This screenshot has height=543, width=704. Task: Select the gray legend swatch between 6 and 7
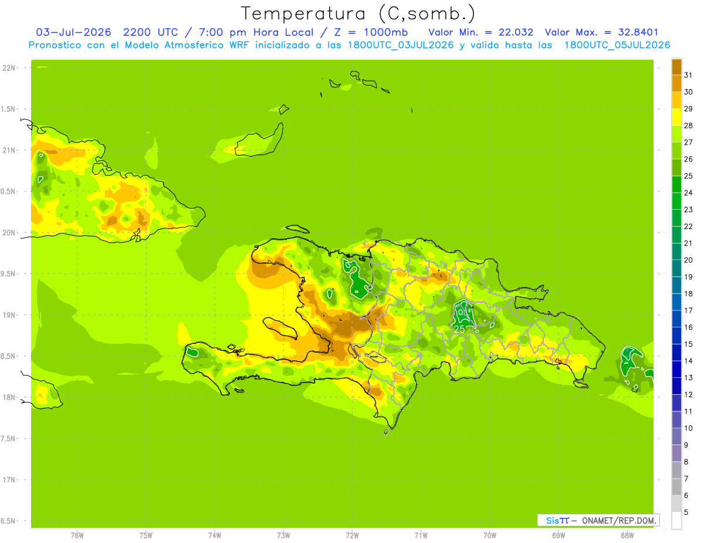(x=676, y=487)
